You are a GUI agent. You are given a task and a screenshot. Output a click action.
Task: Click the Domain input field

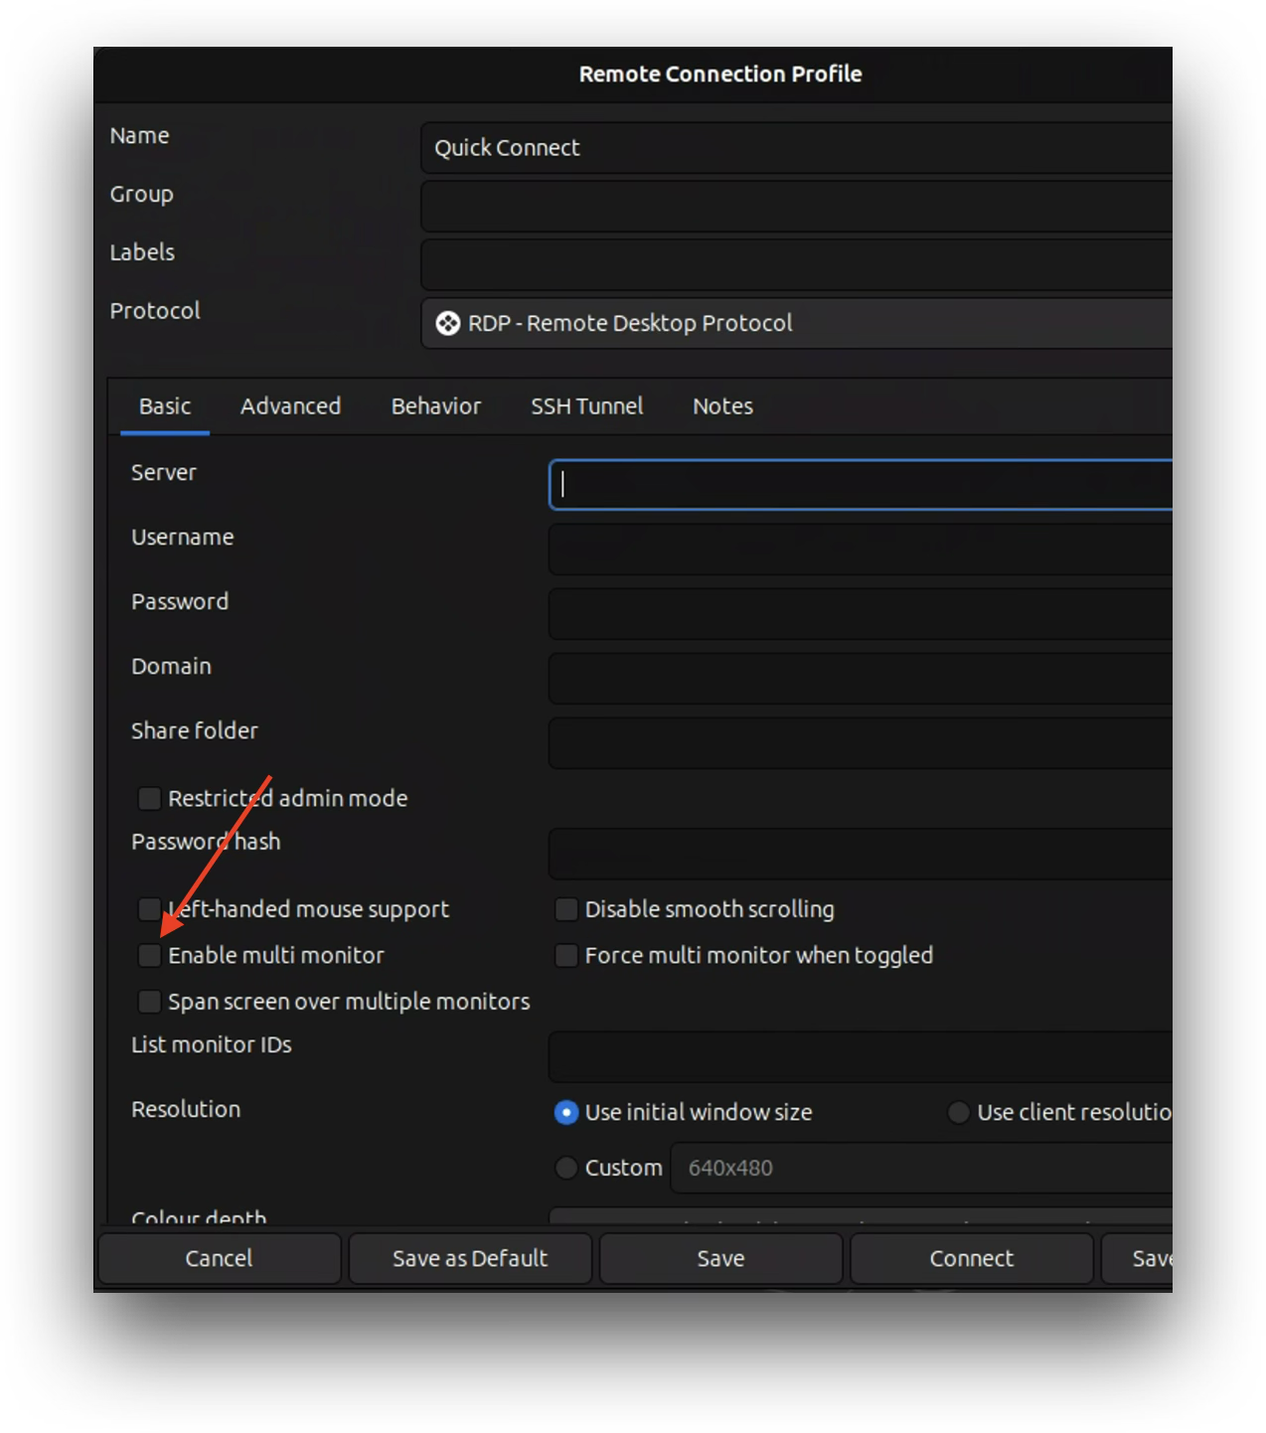861,679
